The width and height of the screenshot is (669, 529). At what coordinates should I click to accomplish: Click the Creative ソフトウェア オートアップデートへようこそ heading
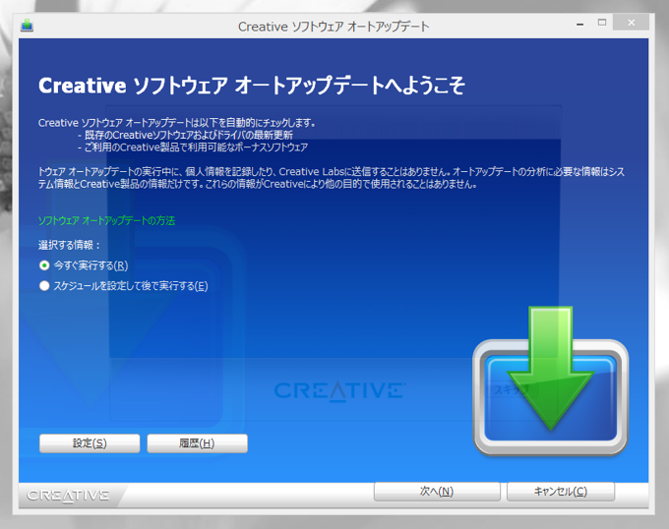(x=252, y=86)
